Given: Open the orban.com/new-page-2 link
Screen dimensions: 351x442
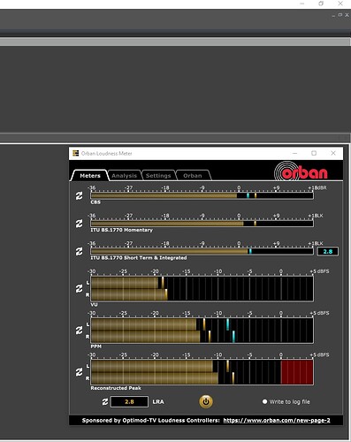Looking at the screenshot, I should [277, 421].
